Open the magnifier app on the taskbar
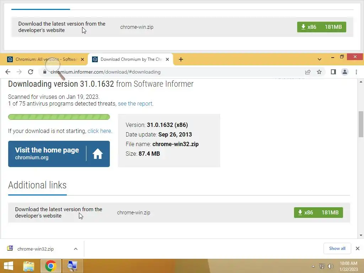Image resolution: width=364 pixels, height=273 pixels. point(72,266)
